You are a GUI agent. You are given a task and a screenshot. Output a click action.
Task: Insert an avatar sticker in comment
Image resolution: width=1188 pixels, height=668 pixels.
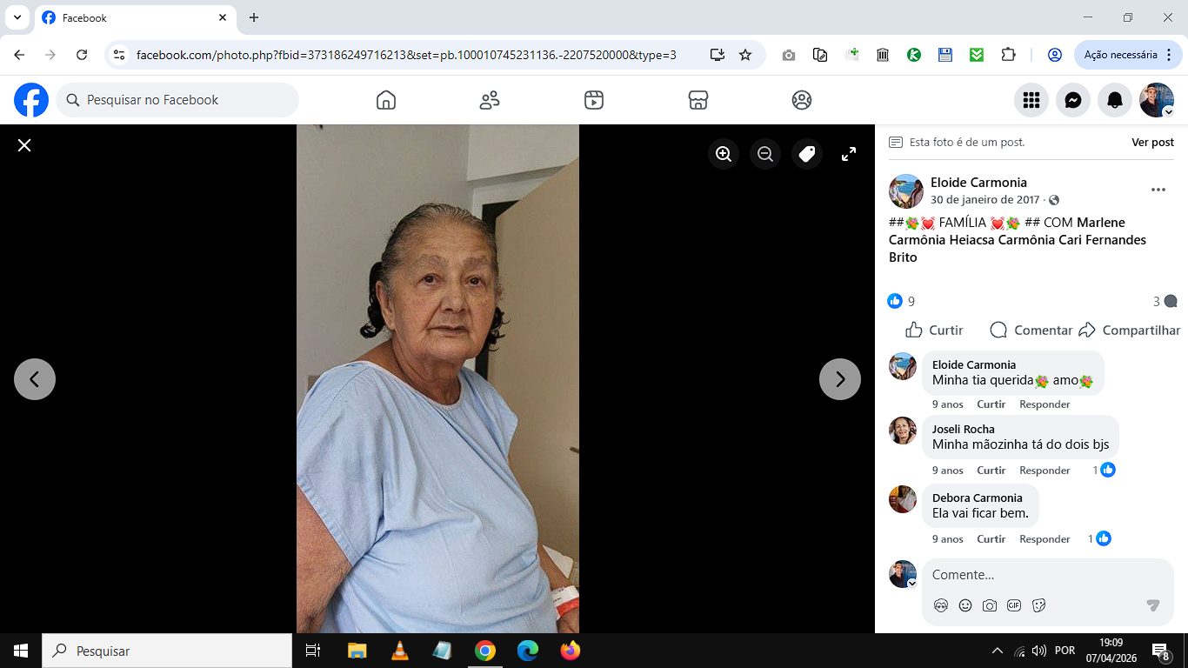point(941,605)
